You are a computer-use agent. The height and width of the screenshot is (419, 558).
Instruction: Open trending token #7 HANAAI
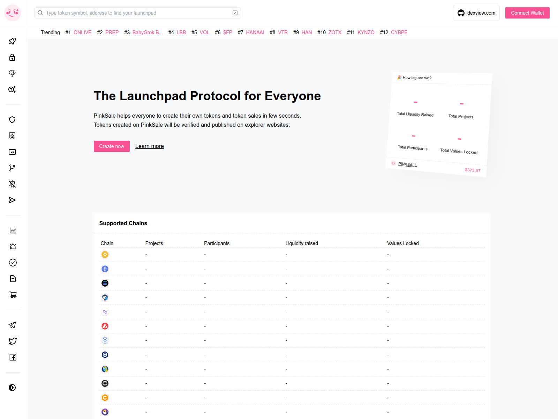point(255,32)
